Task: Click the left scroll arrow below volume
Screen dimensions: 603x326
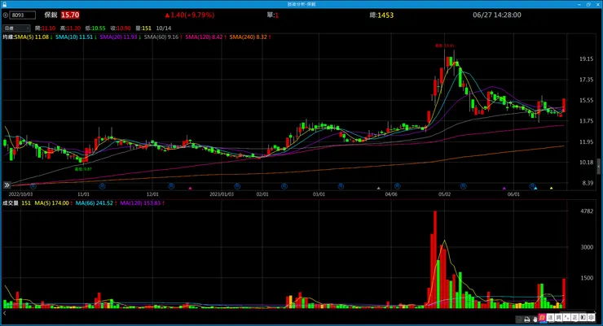Action: (5, 313)
